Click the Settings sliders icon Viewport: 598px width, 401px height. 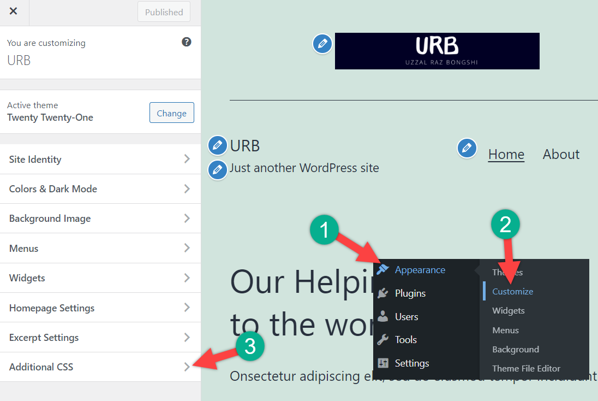point(383,363)
